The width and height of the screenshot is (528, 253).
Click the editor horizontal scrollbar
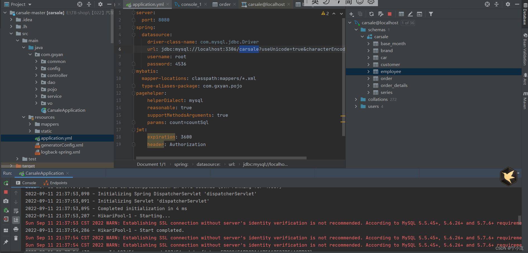coord(221,158)
